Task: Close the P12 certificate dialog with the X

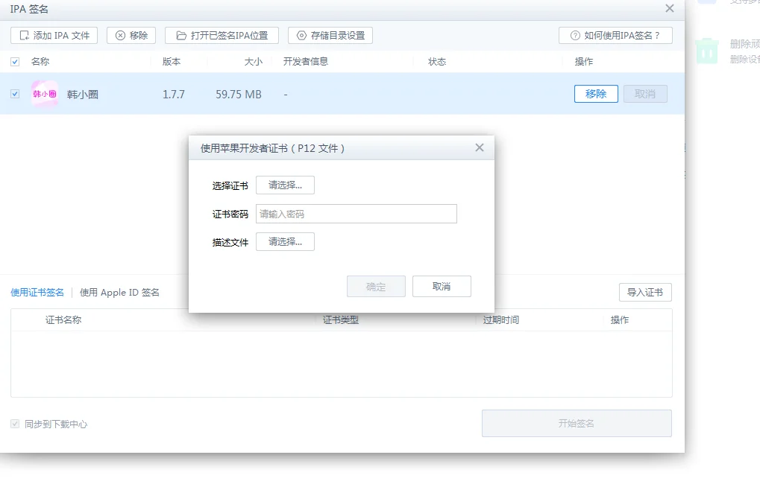Action: tap(479, 147)
